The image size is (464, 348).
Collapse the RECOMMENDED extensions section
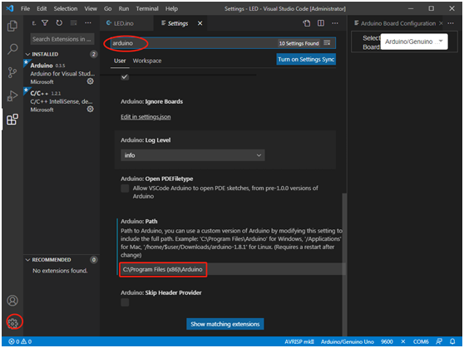click(48, 260)
